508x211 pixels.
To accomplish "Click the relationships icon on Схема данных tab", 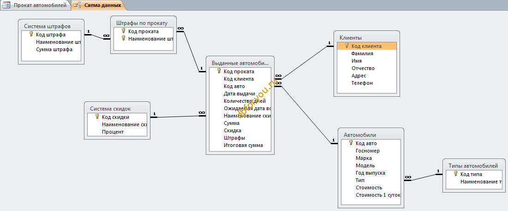I will [x=78, y=5].
